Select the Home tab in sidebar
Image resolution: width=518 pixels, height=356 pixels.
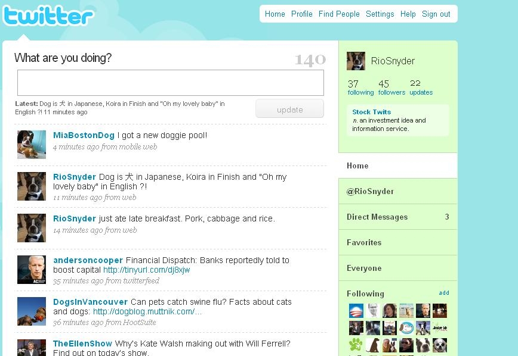(x=398, y=166)
